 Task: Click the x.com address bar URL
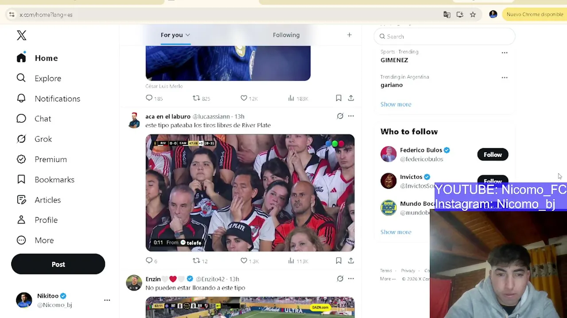(x=46, y=15)
